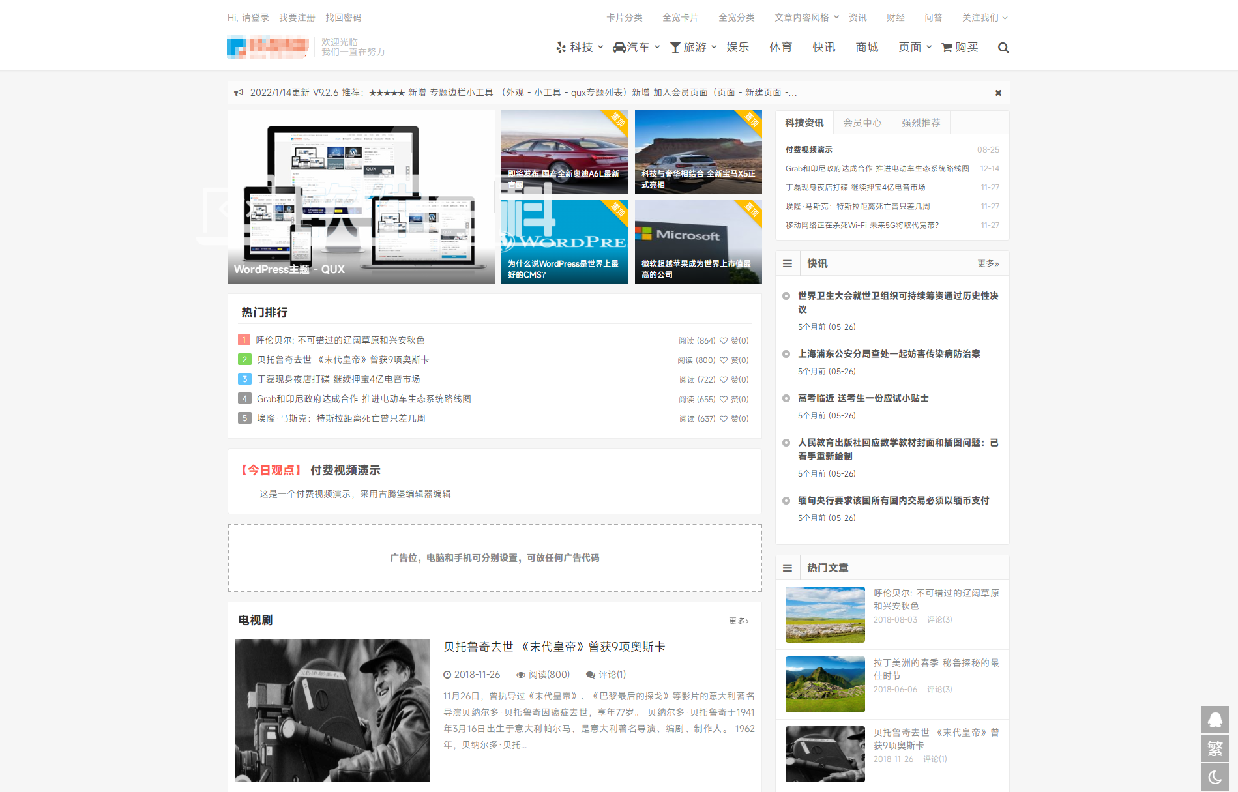Switch to the 会员中心 tab
The image size is (1238, 792).
tap(862, 123)
